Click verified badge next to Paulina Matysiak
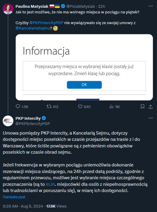Image resolution: width=157 pixels, height=212 pixels. point(63,6)
